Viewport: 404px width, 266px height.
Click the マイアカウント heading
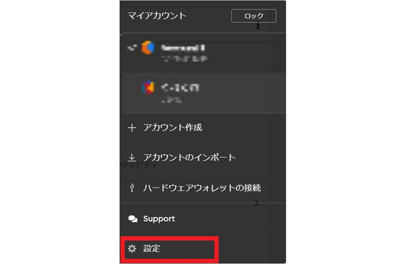tap(157, 16)
